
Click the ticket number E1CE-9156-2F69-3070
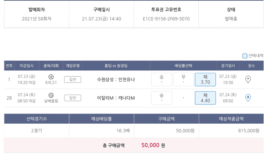click(x=166, y=19)
